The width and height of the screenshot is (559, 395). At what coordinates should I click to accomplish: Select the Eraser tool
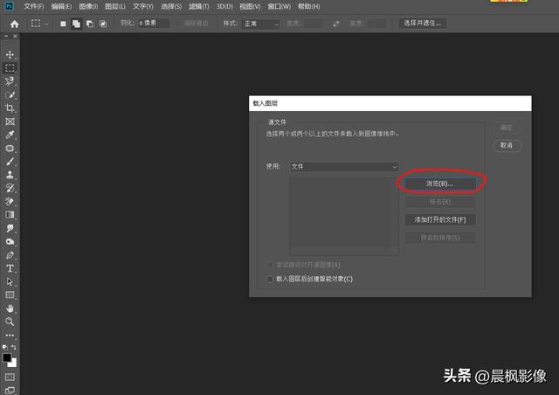point(10,202)
